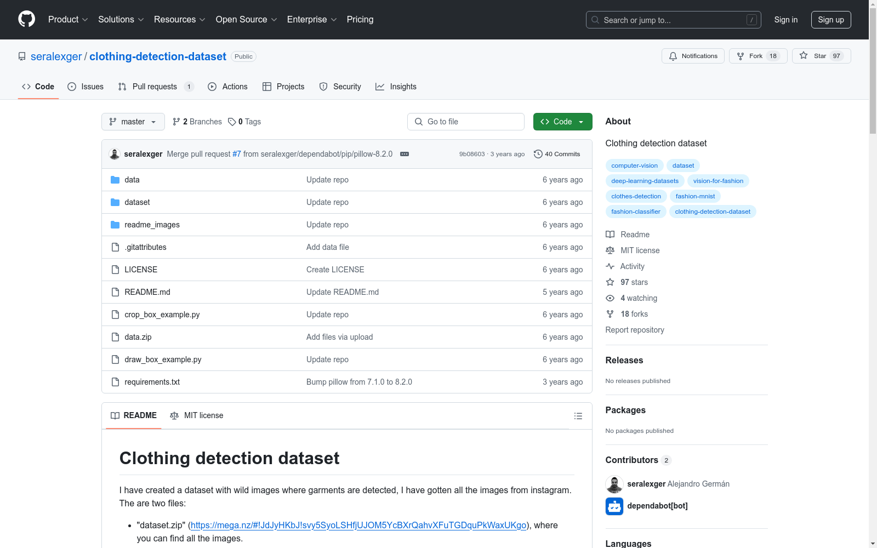The image size is (877, 548).
Task: Click the computer-vision topic tag
Action: point(635,165)
